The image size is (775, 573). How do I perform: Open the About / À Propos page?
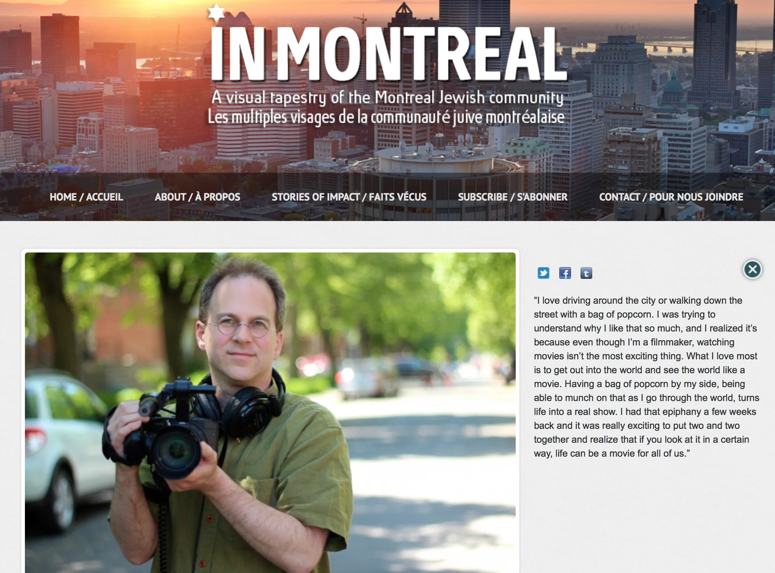click(x=197, y=197)
